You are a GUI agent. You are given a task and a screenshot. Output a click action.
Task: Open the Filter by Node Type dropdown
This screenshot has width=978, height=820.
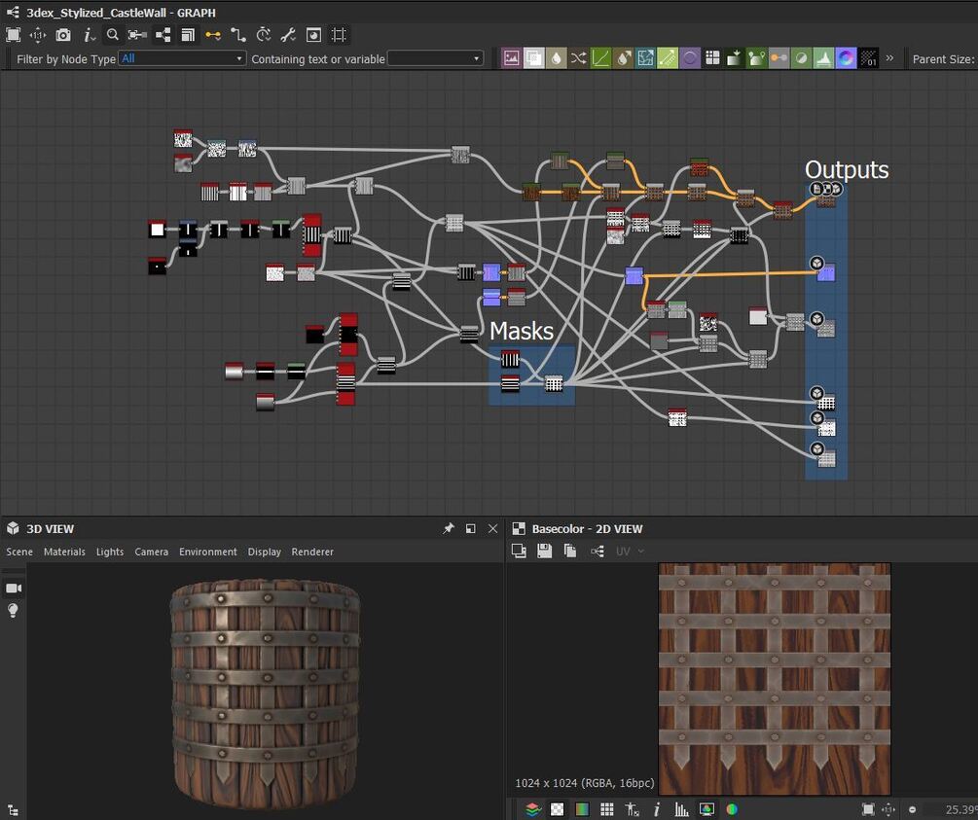182,58
